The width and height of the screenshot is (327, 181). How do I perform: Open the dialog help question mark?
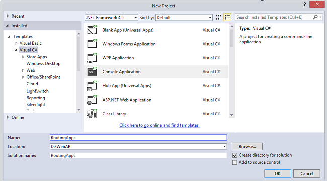pyautogui.click(x=305, y=4)
